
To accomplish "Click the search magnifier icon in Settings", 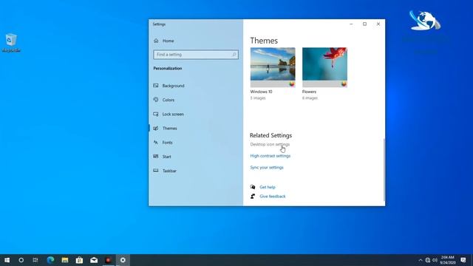I will [x=234, y=55].
